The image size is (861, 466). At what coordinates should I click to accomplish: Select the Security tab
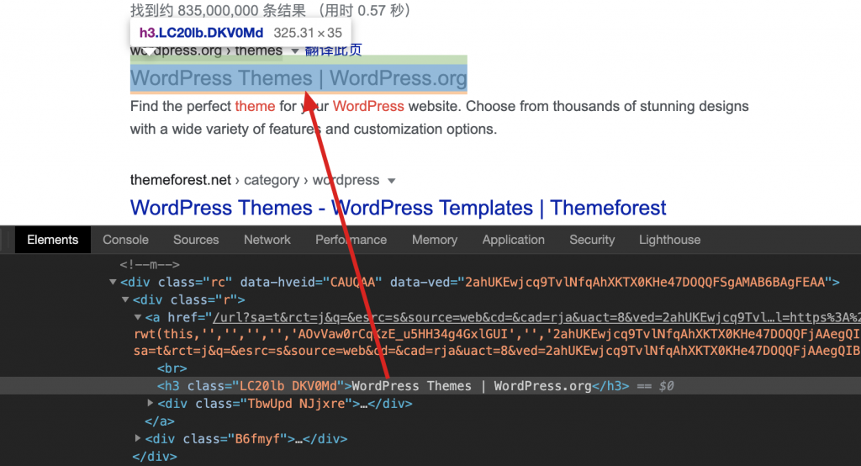click(592, 240)
